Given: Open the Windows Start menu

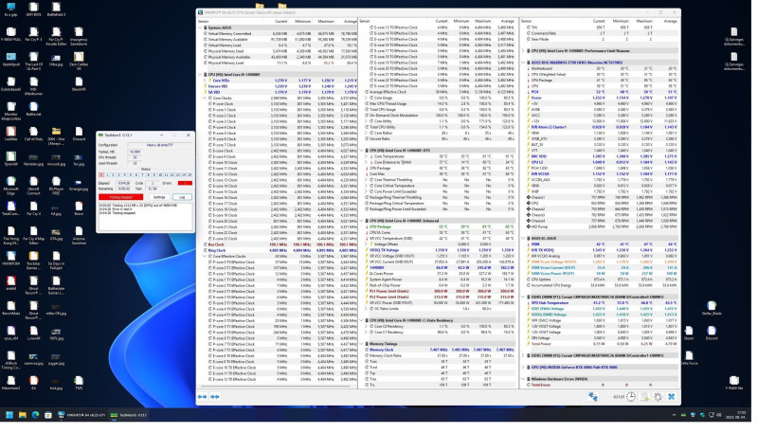Looking at the screenshot, I should [x=9, y=415].
